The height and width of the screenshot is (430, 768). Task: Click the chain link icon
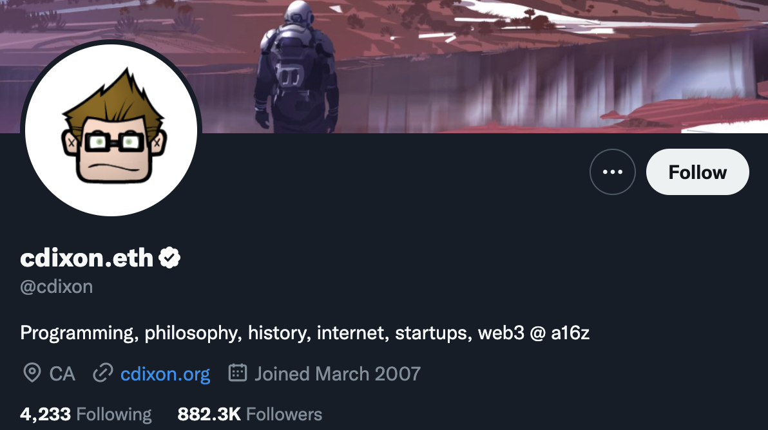103,373
